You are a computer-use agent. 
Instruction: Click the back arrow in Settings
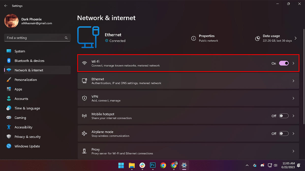click(6, 6)
